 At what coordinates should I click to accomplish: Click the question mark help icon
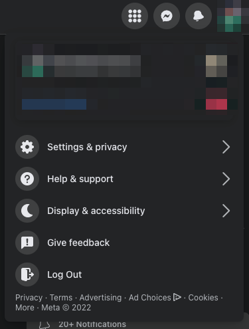pos(27,179)
